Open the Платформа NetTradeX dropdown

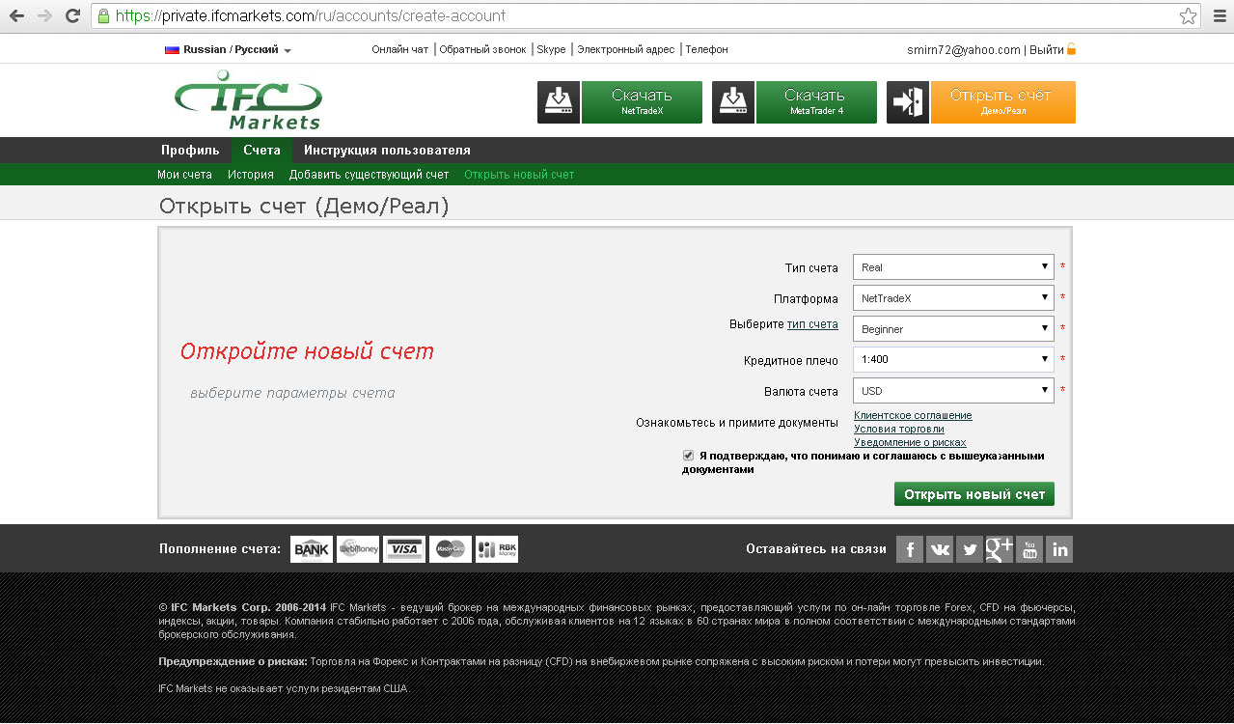[x=953, y=298]
